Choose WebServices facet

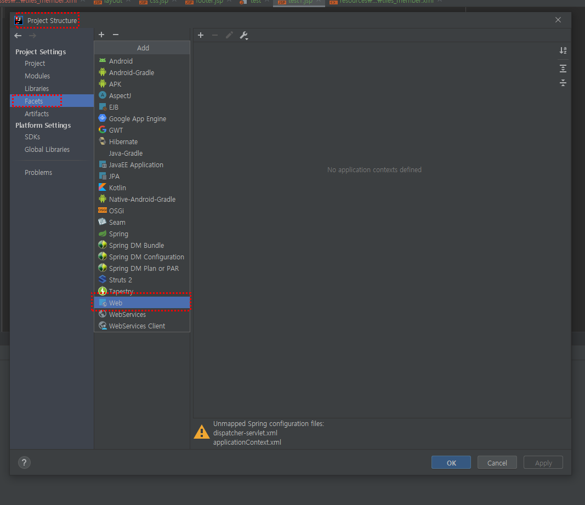(142, 314)
